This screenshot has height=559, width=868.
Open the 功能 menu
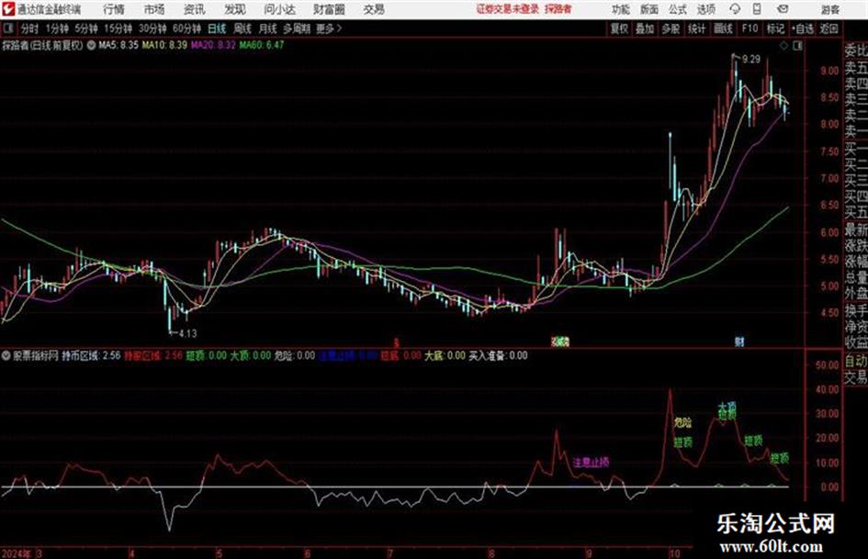(x=621, y=9)
